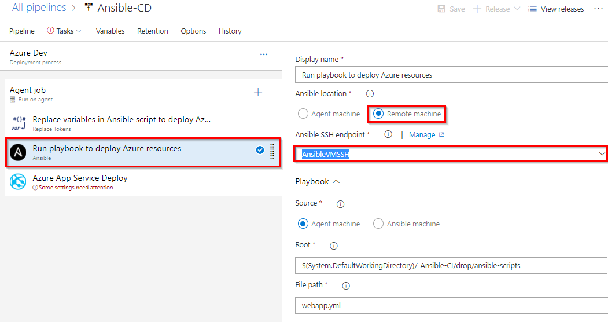Click the Tasks tab warning icon
The image size is (608, 322).
pos(50,30)
